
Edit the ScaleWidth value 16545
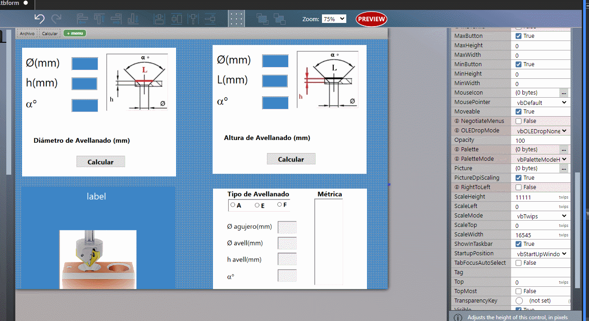click(x=540, y=235)
